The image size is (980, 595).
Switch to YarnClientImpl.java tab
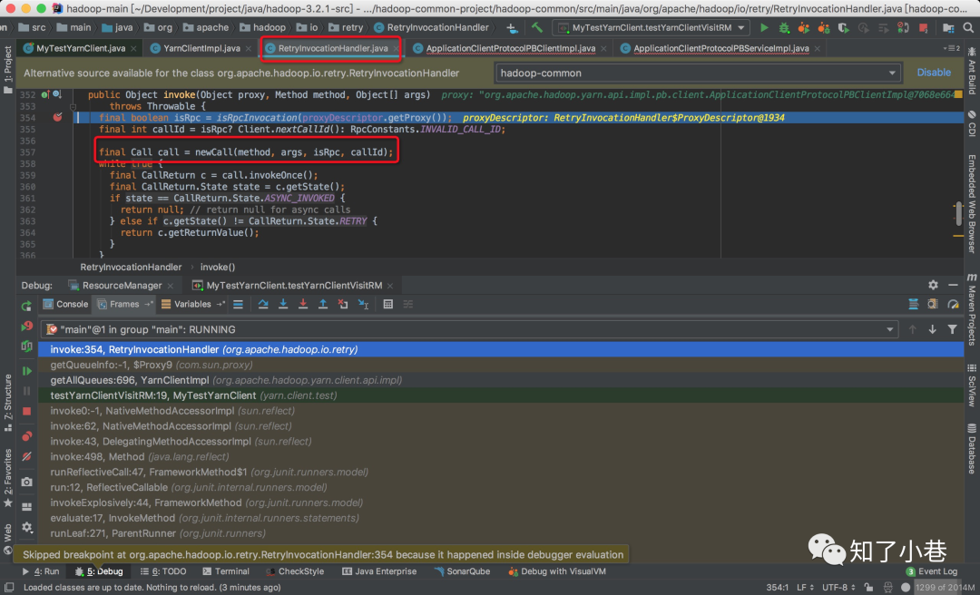(201, 48)
